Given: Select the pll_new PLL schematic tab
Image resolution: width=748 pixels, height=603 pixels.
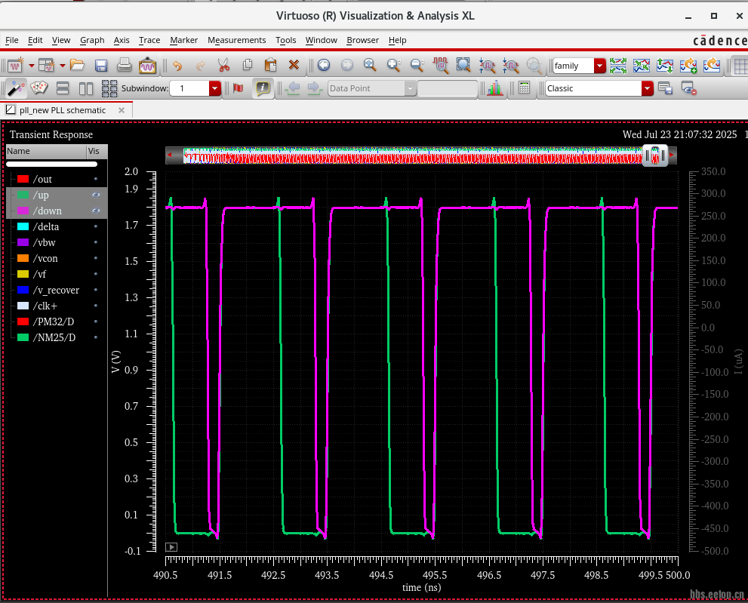Looking at the screenshot, I should point(63,110).
